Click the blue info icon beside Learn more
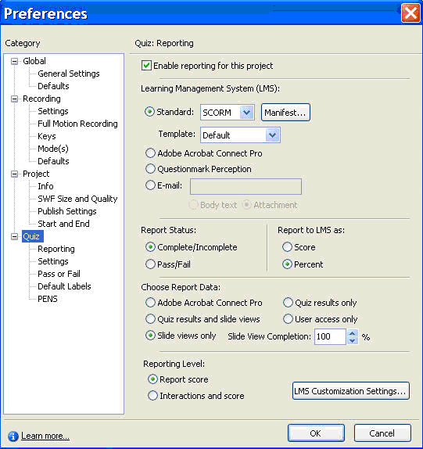423x449 pixels. 13,436
